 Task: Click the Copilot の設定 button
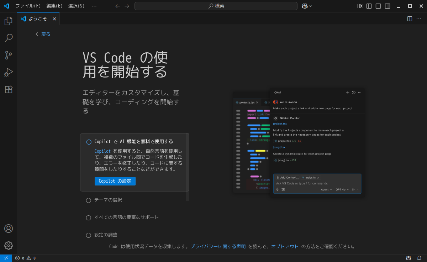point(115,181)
